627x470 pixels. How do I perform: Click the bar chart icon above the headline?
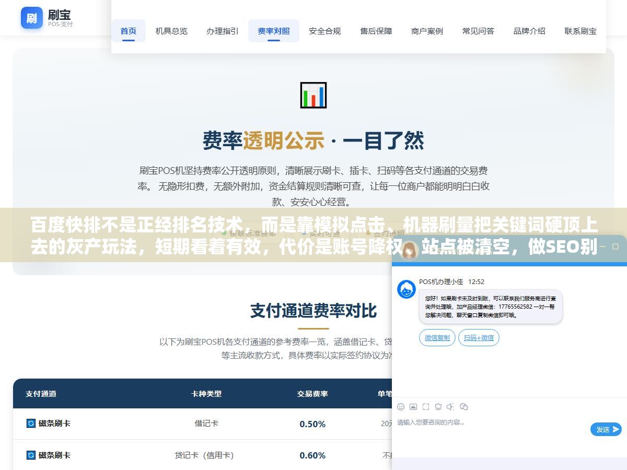[313, 95]
